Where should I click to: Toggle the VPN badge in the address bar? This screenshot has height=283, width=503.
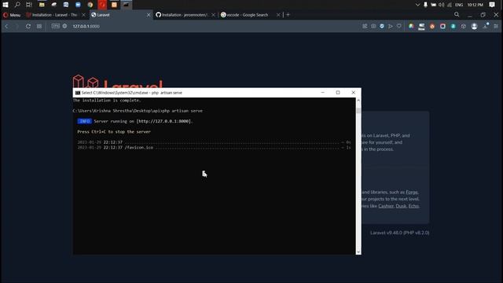click(x=56, y=26)
